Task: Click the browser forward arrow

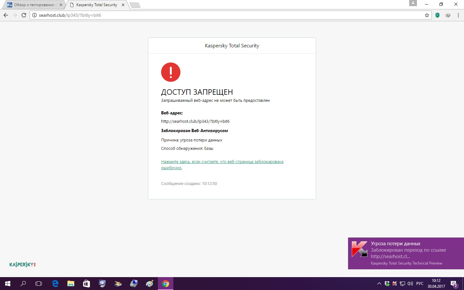Action: (15, 15)
